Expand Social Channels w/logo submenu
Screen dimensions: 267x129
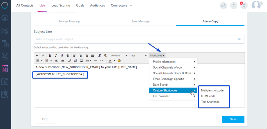point(173,67)
